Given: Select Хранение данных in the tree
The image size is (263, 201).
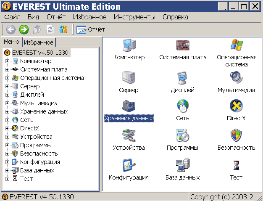Looking at the screenshot, I should coord(44,111).
